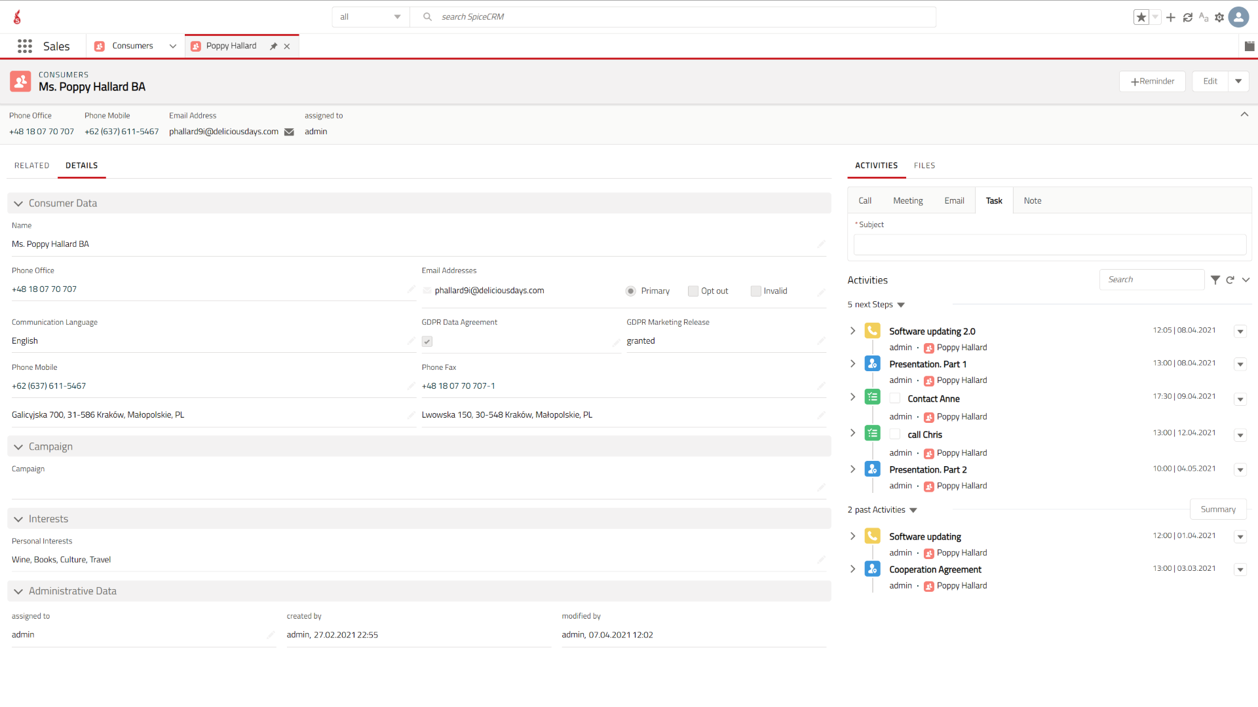Select the Primary email radio button
This screenshot has width=1258, height=707.
point(630,291)
